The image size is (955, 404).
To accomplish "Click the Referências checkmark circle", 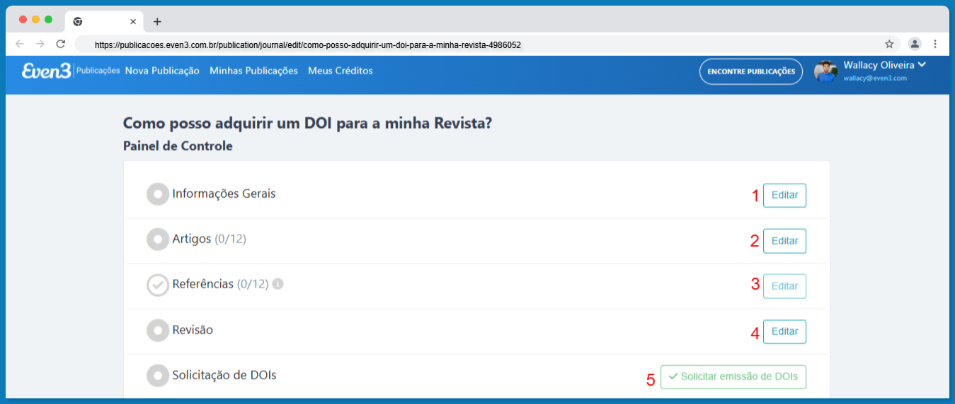I will (x=157, y=285).
